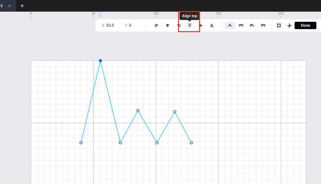The width and height of the screenshot is (321, 184).
Task: Select the rightmost end node of the path
Action: (x=191, y=143)
